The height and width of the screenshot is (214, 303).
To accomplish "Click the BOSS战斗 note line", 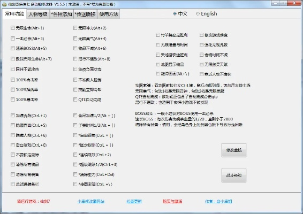I will pyautogui.click(x=174, y=113).
